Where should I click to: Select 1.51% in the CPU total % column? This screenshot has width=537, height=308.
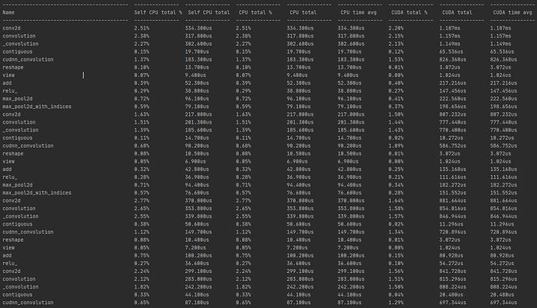(243, 122)
